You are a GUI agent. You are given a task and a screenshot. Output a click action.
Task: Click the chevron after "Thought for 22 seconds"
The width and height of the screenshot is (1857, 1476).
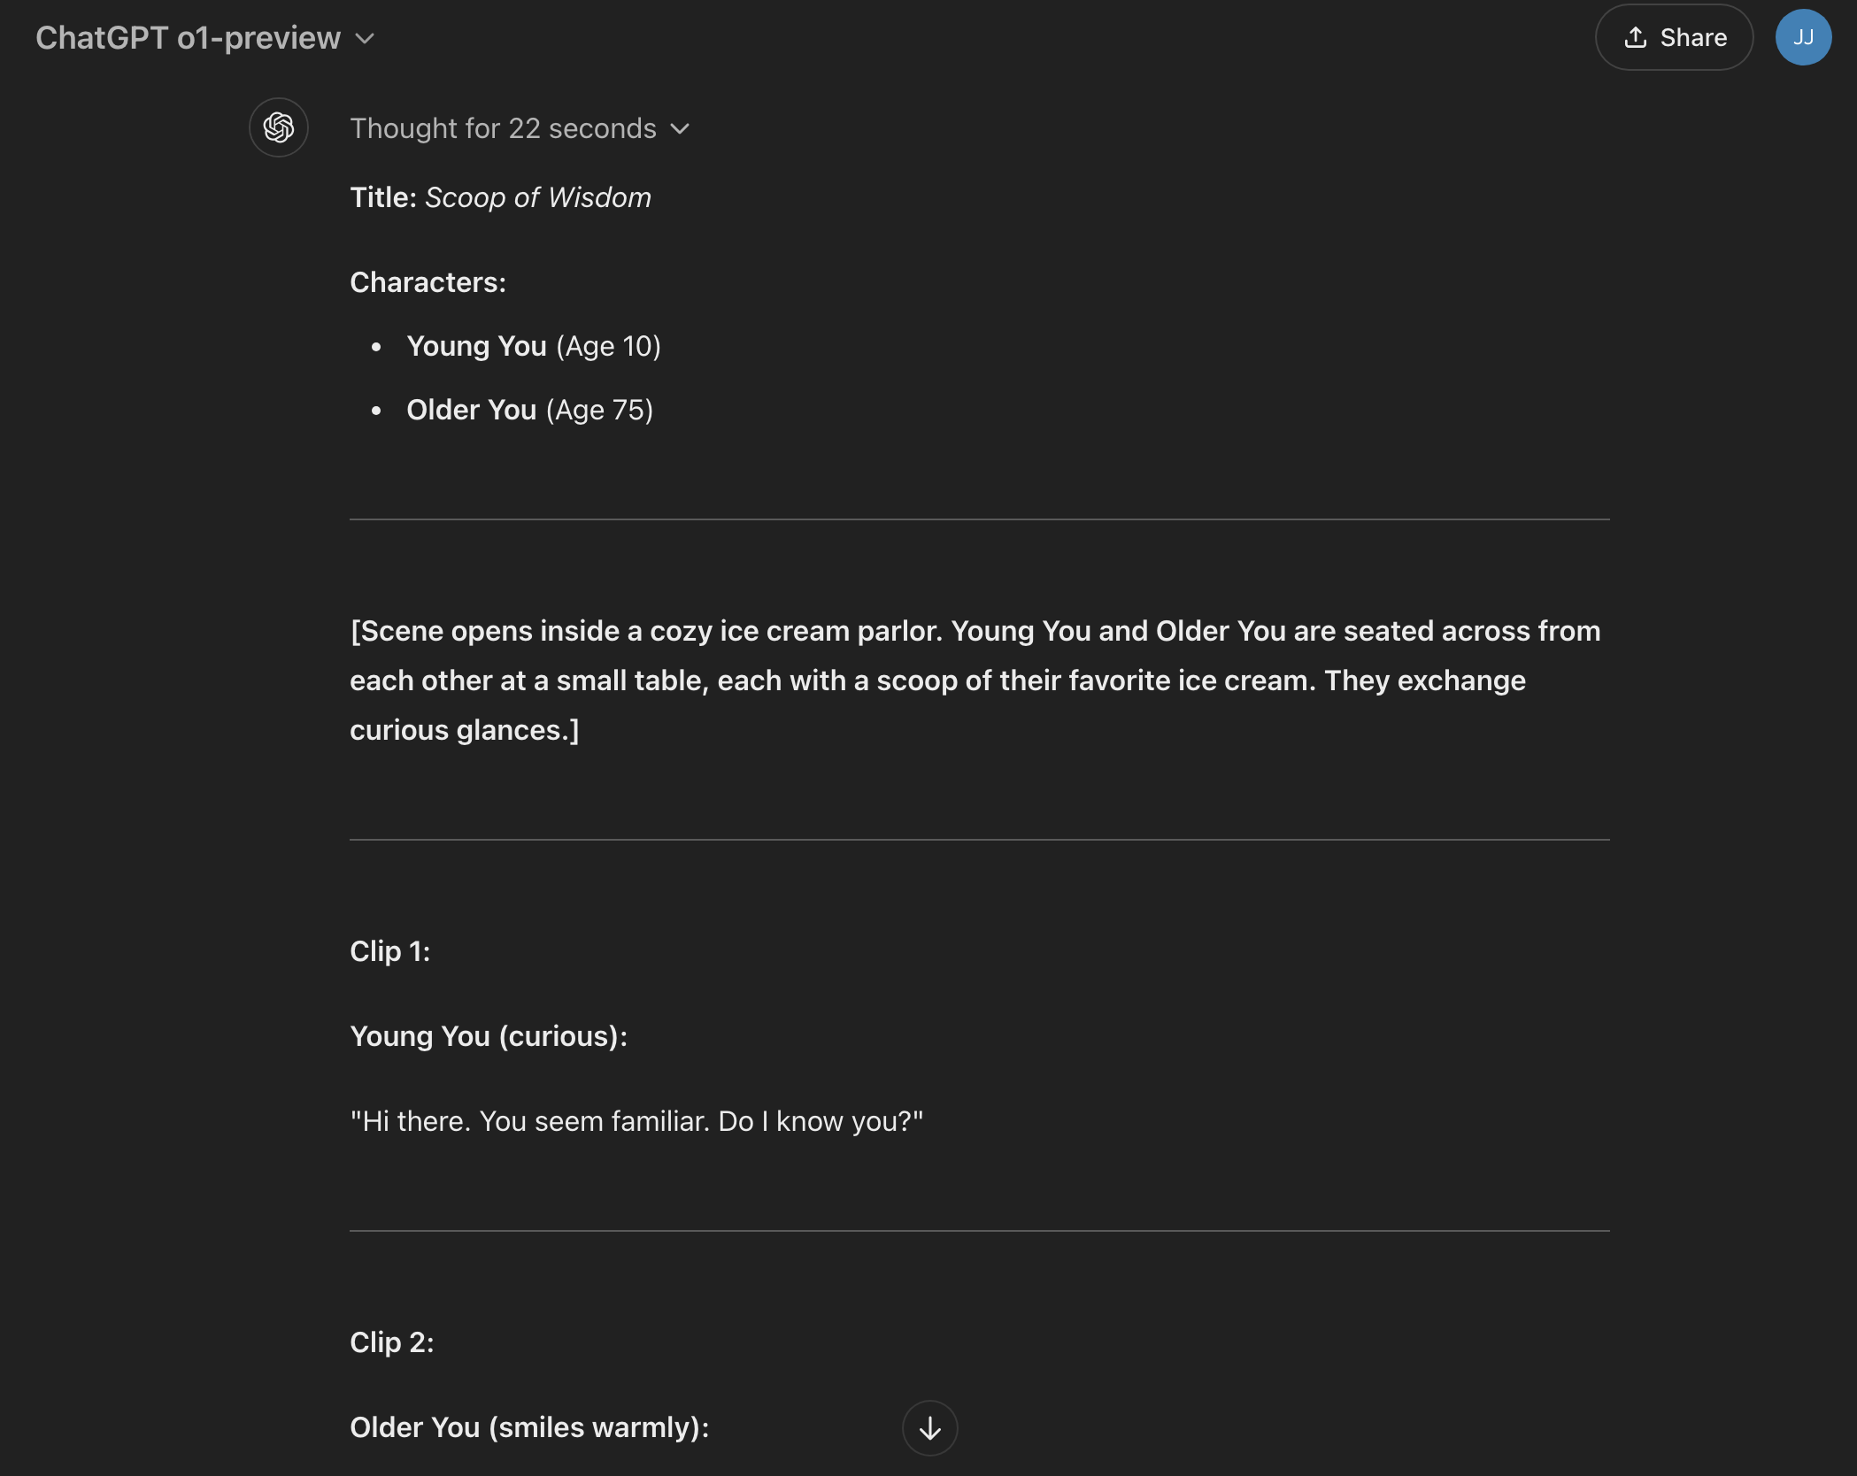click(680, 129)
